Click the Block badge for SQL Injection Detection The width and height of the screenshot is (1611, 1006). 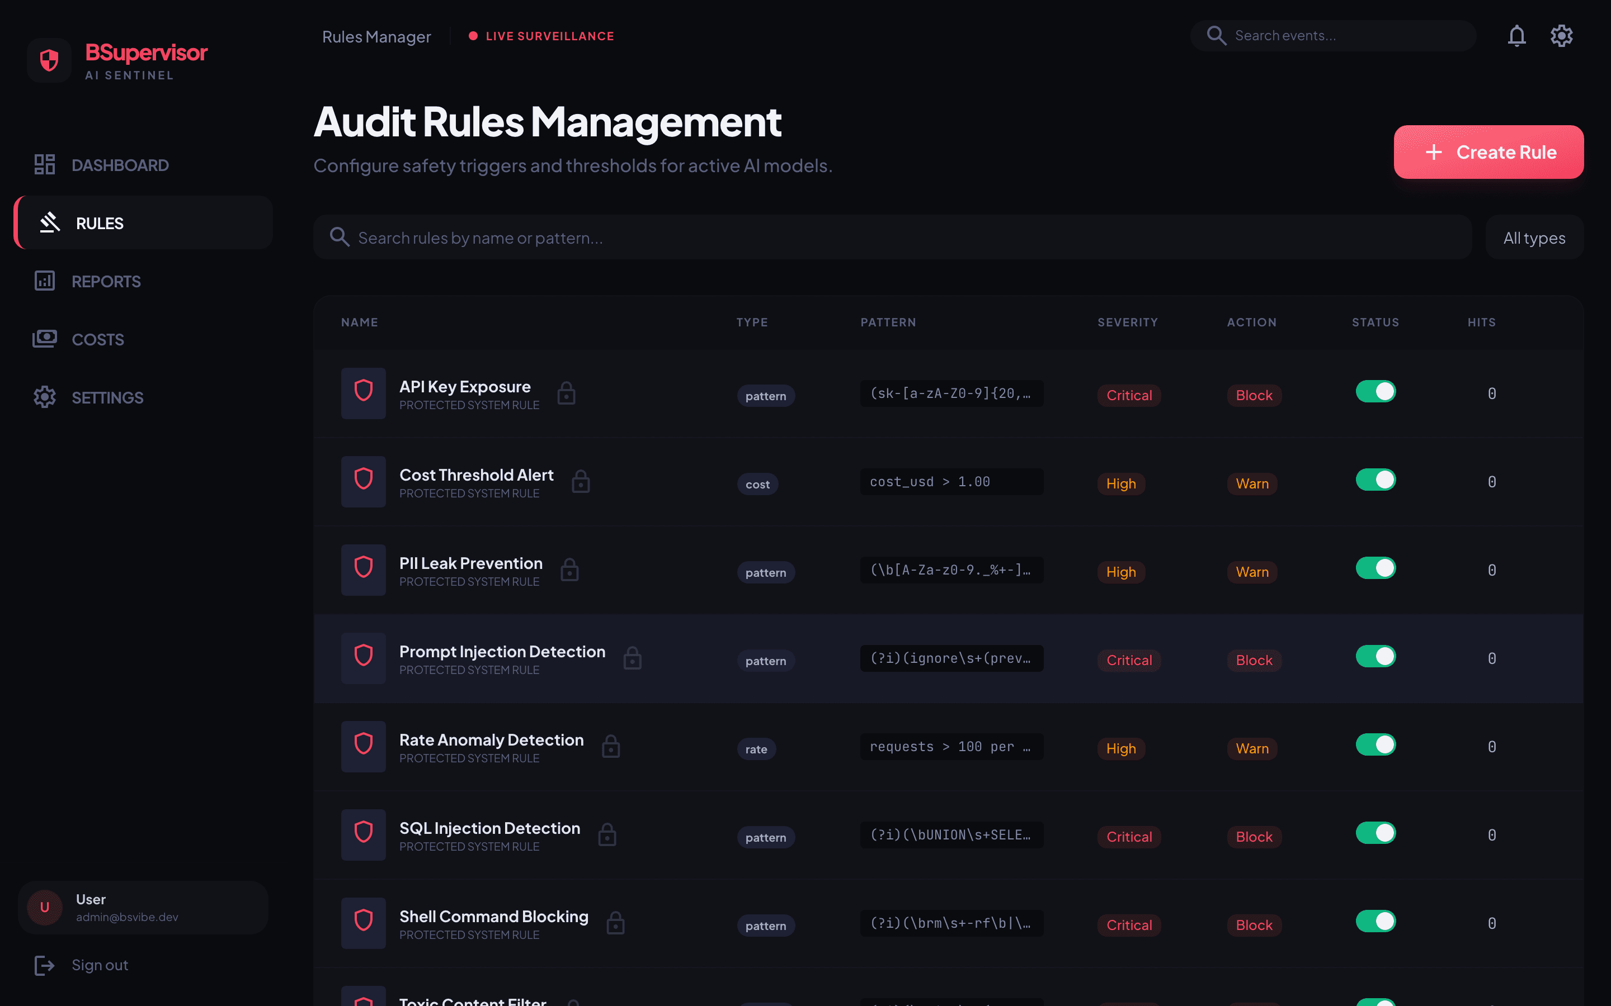(1254, 837)
